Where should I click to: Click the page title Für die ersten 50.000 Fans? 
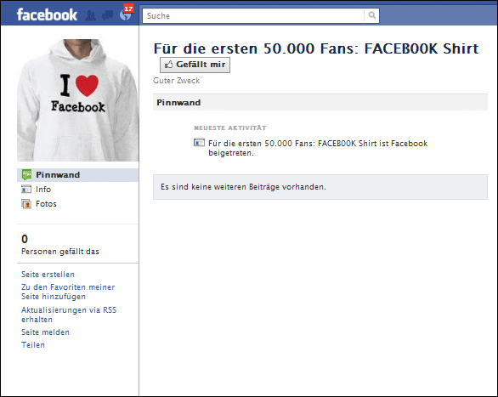pyautogui.click(x=316, y=48)
